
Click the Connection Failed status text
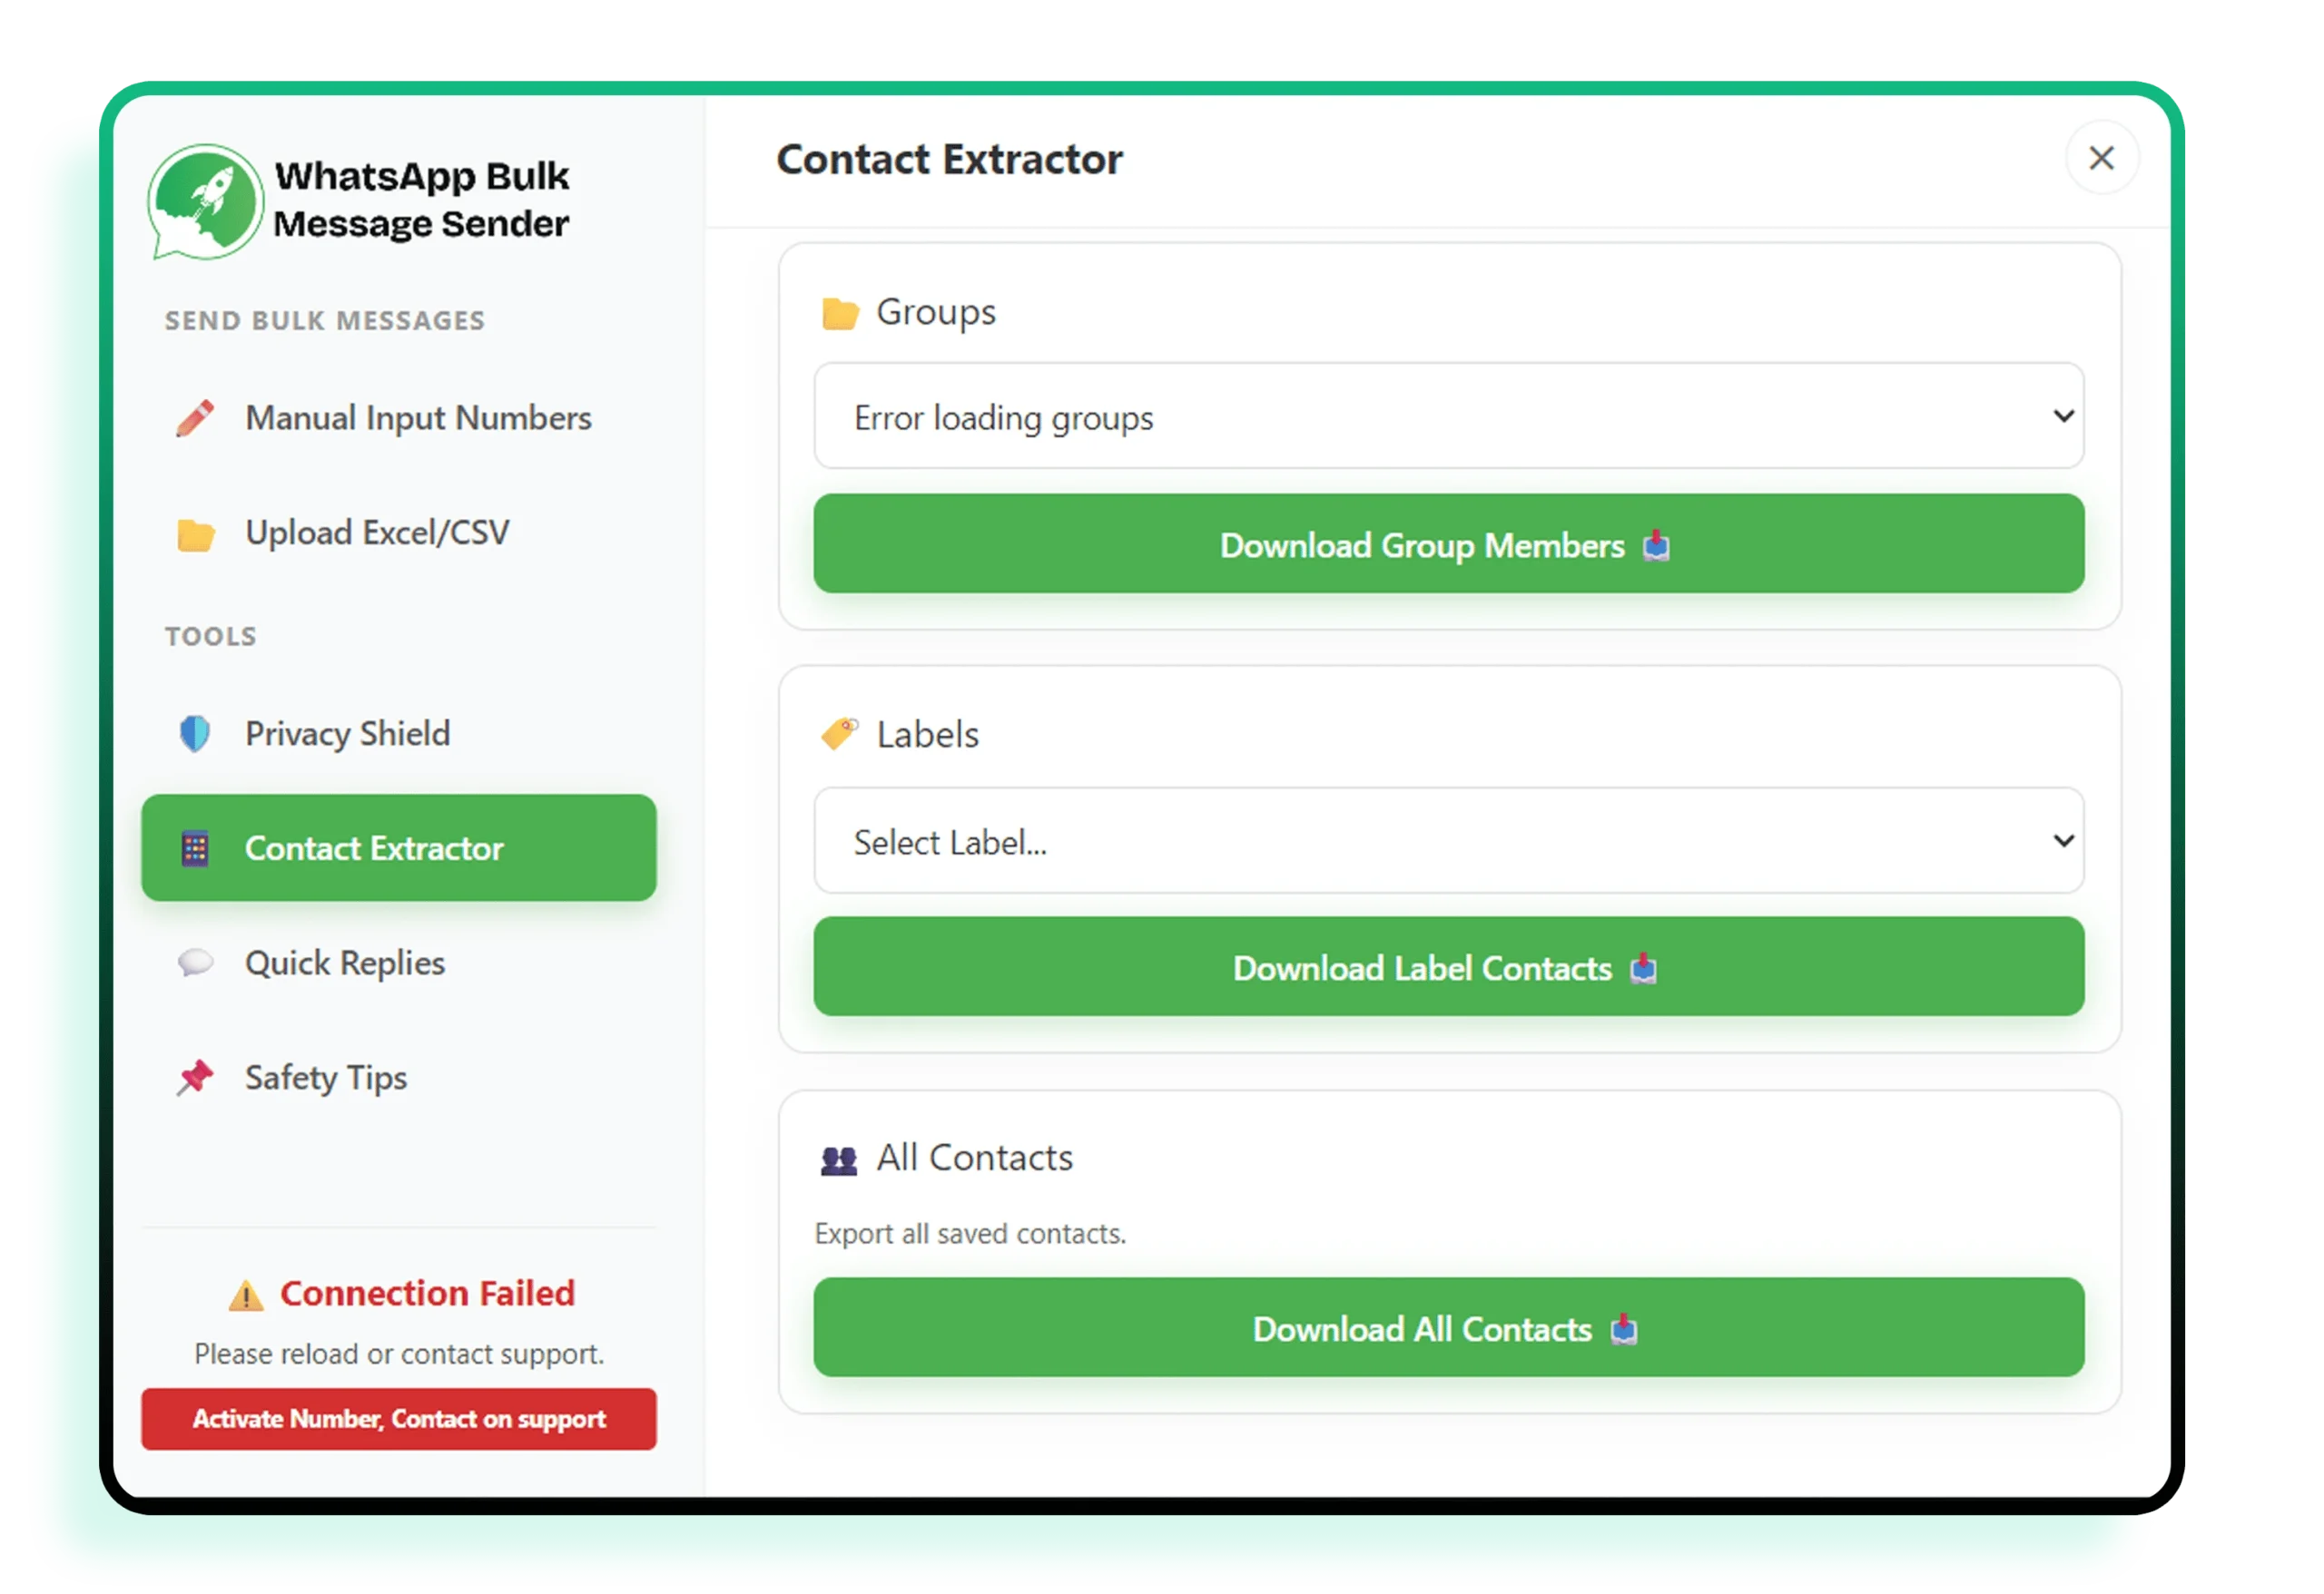427,1295
